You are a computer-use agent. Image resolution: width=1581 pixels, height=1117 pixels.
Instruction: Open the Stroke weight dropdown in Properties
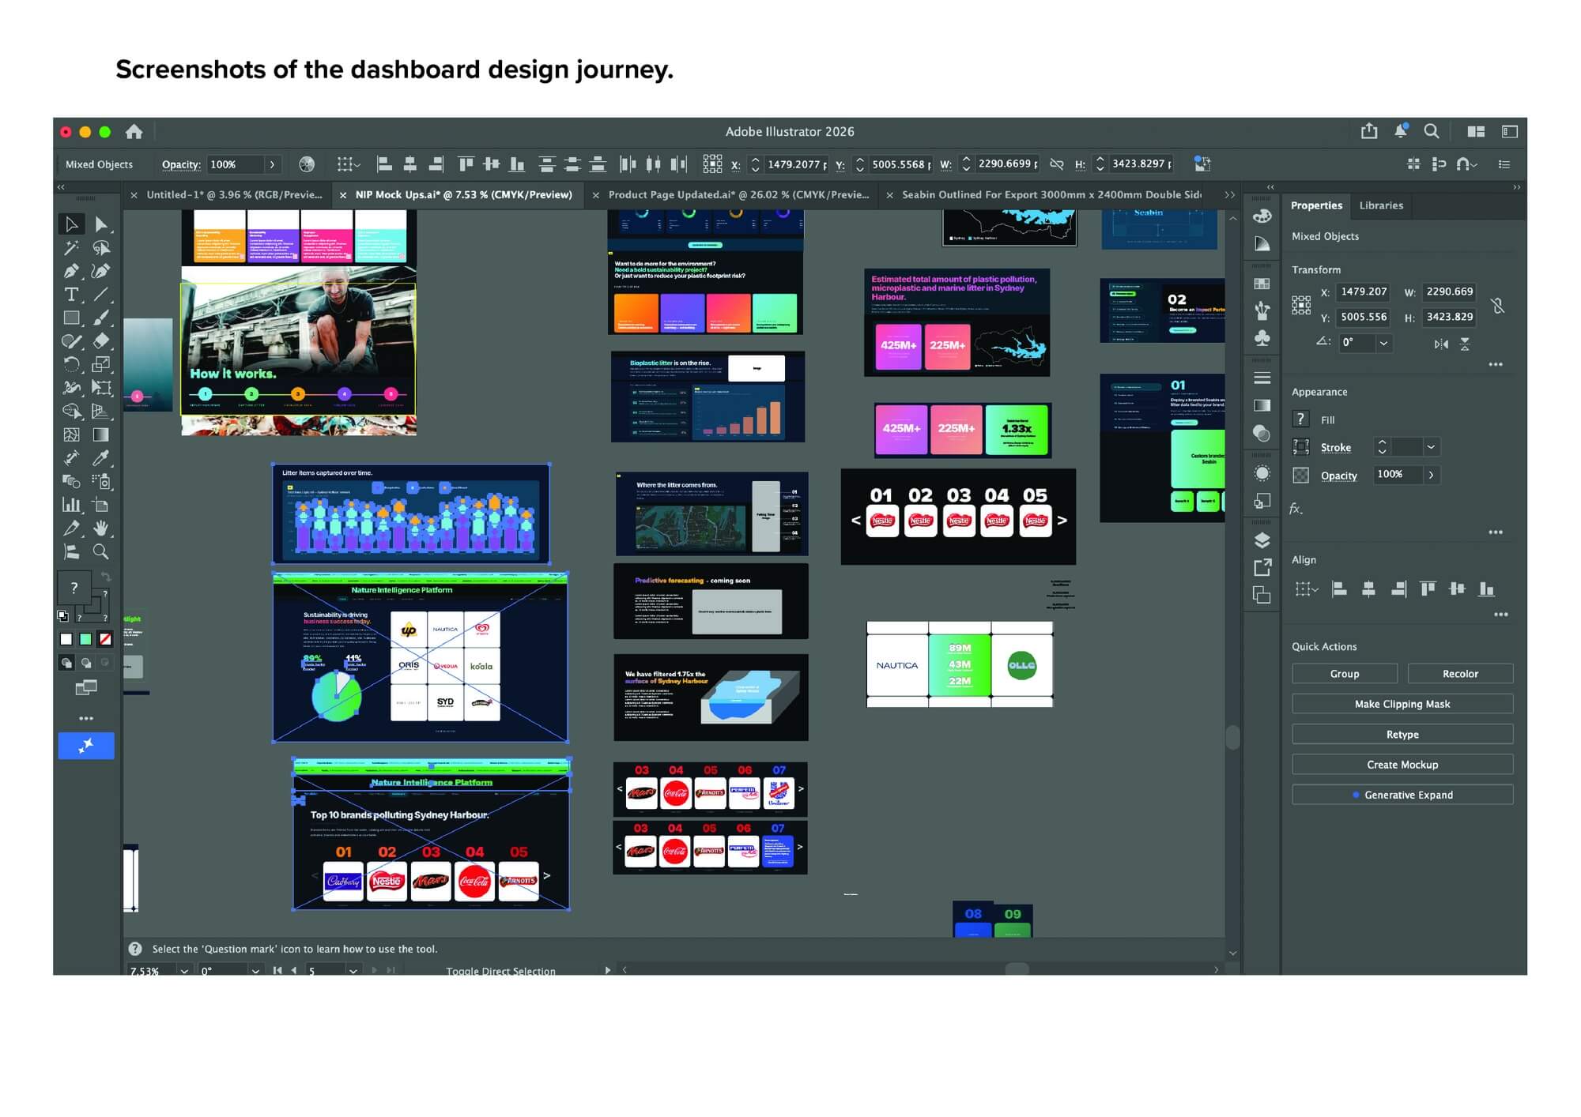pos(1431,447)
